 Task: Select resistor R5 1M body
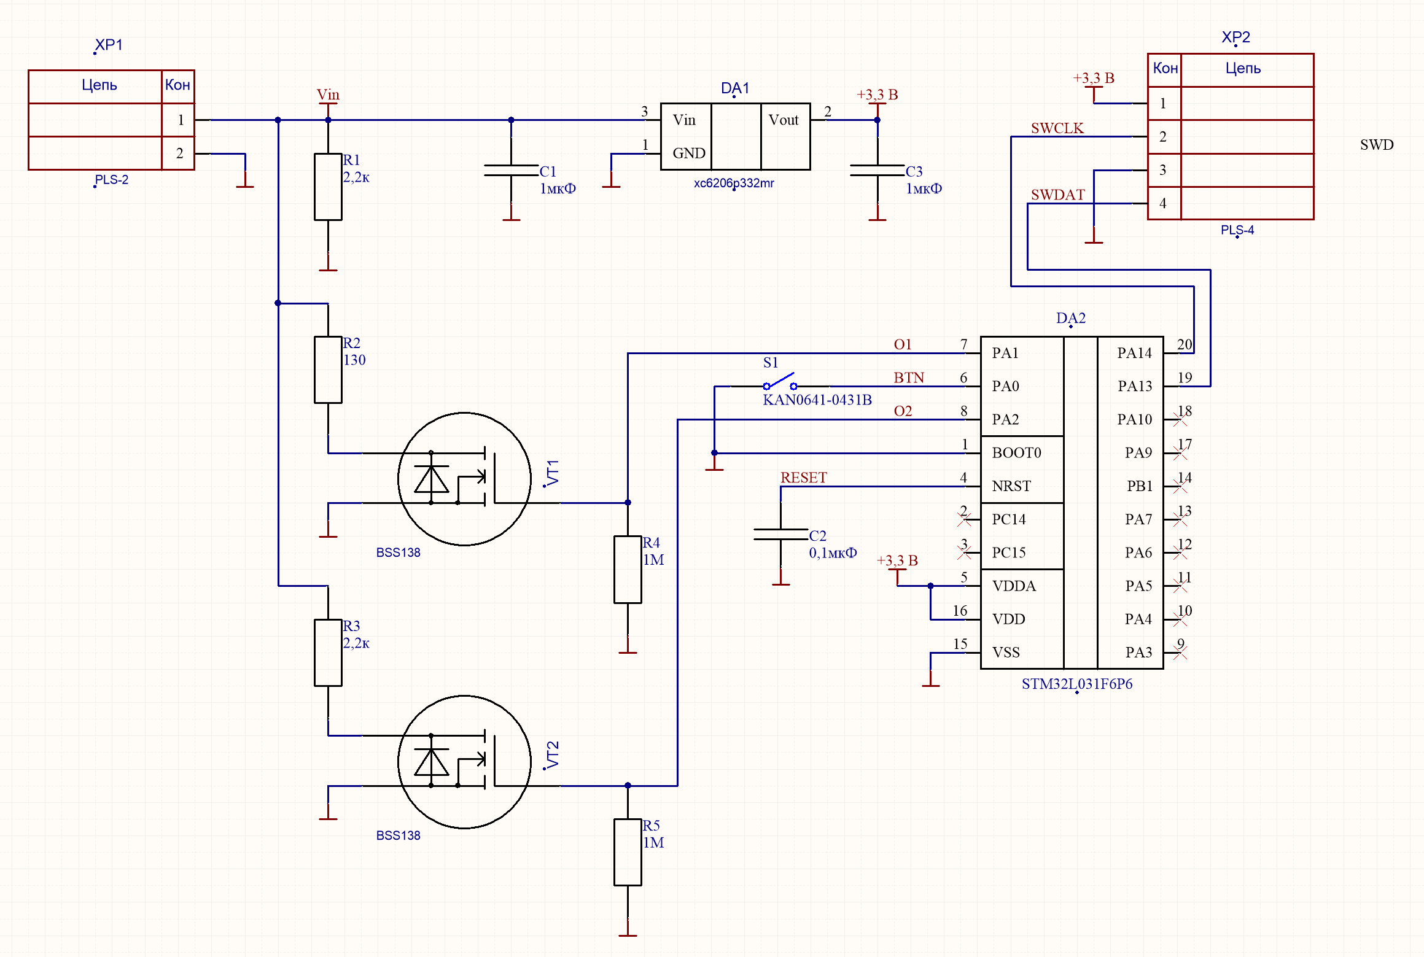pyautogui.click(x=628, y=852)
